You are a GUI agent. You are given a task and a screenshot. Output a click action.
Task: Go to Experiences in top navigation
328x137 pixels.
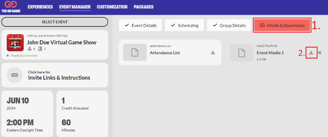(40, 7)
